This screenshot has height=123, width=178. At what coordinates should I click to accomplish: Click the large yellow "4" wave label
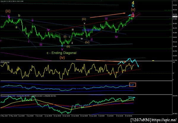(133, 2)
